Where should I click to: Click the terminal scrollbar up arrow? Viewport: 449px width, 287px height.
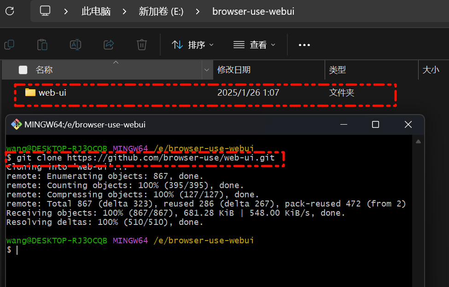coord(418,142)
